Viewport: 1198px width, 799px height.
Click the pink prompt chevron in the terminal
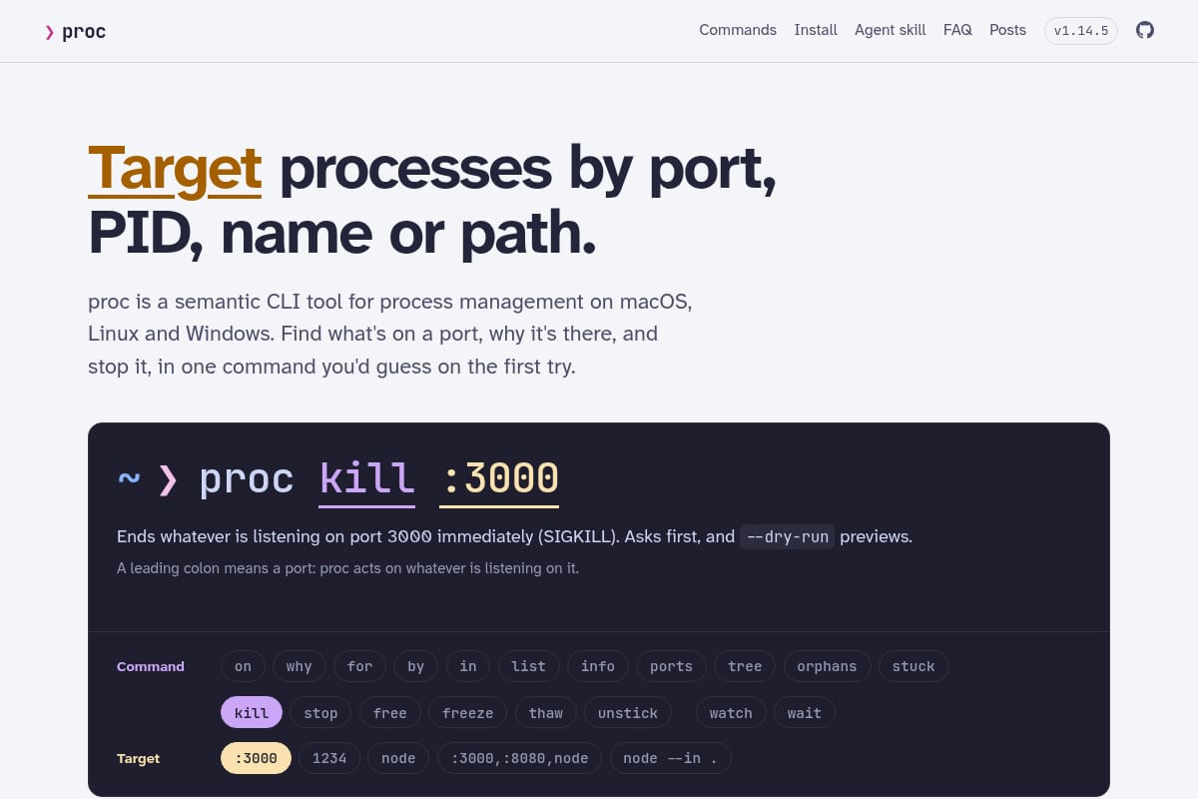[x=168, y=479]
